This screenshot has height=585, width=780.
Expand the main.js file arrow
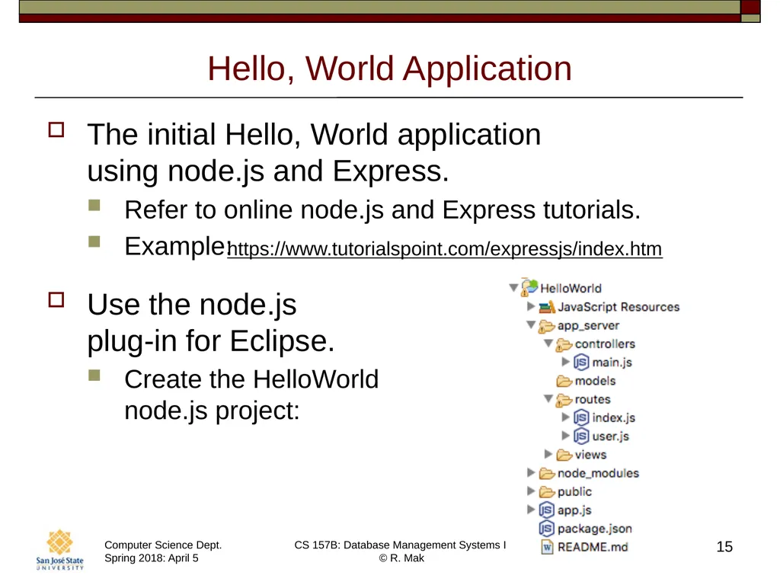566,362
